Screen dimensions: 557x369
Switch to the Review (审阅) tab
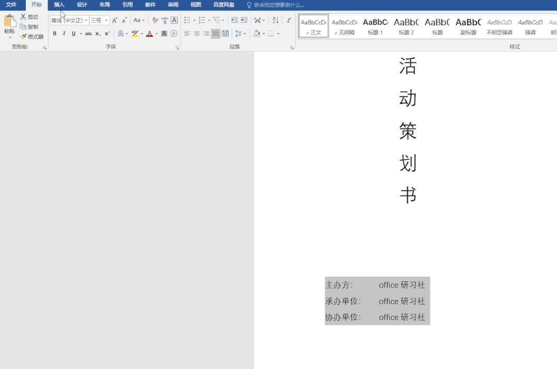[173, 5]
